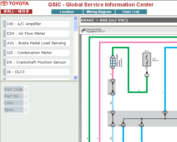
Task: Click the BRAKE > ABS (w/ VSC) title bar
Action: 129,20
